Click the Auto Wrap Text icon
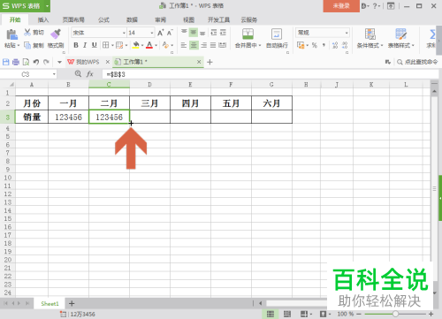The width and height of the screenshot is (442, 319). 277,34
